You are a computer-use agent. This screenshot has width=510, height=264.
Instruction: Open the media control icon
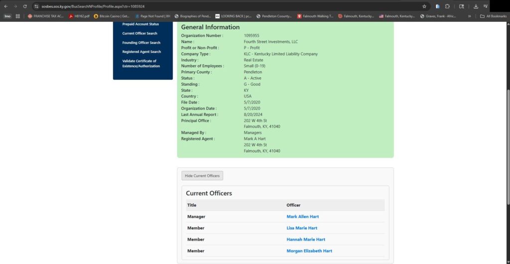[x=485, y=6]
